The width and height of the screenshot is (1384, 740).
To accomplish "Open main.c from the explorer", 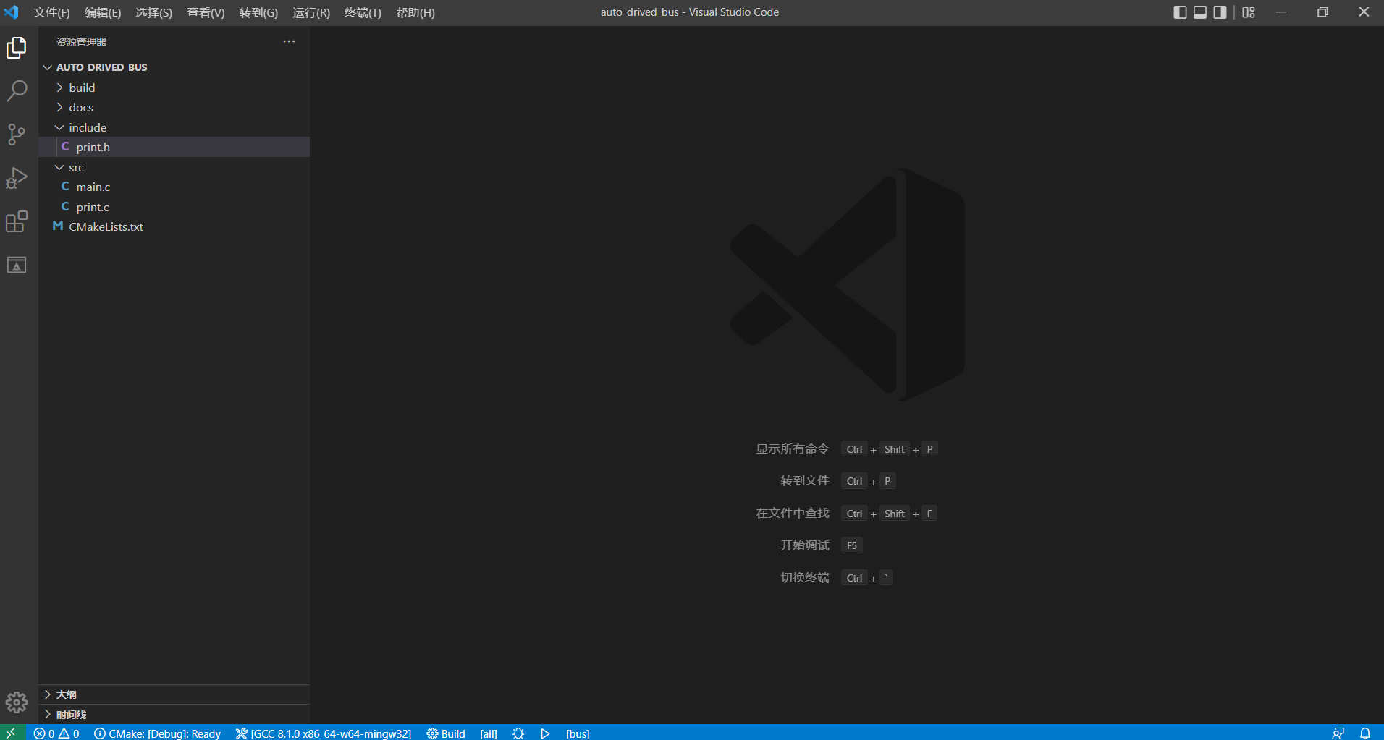I will point(93,187).
